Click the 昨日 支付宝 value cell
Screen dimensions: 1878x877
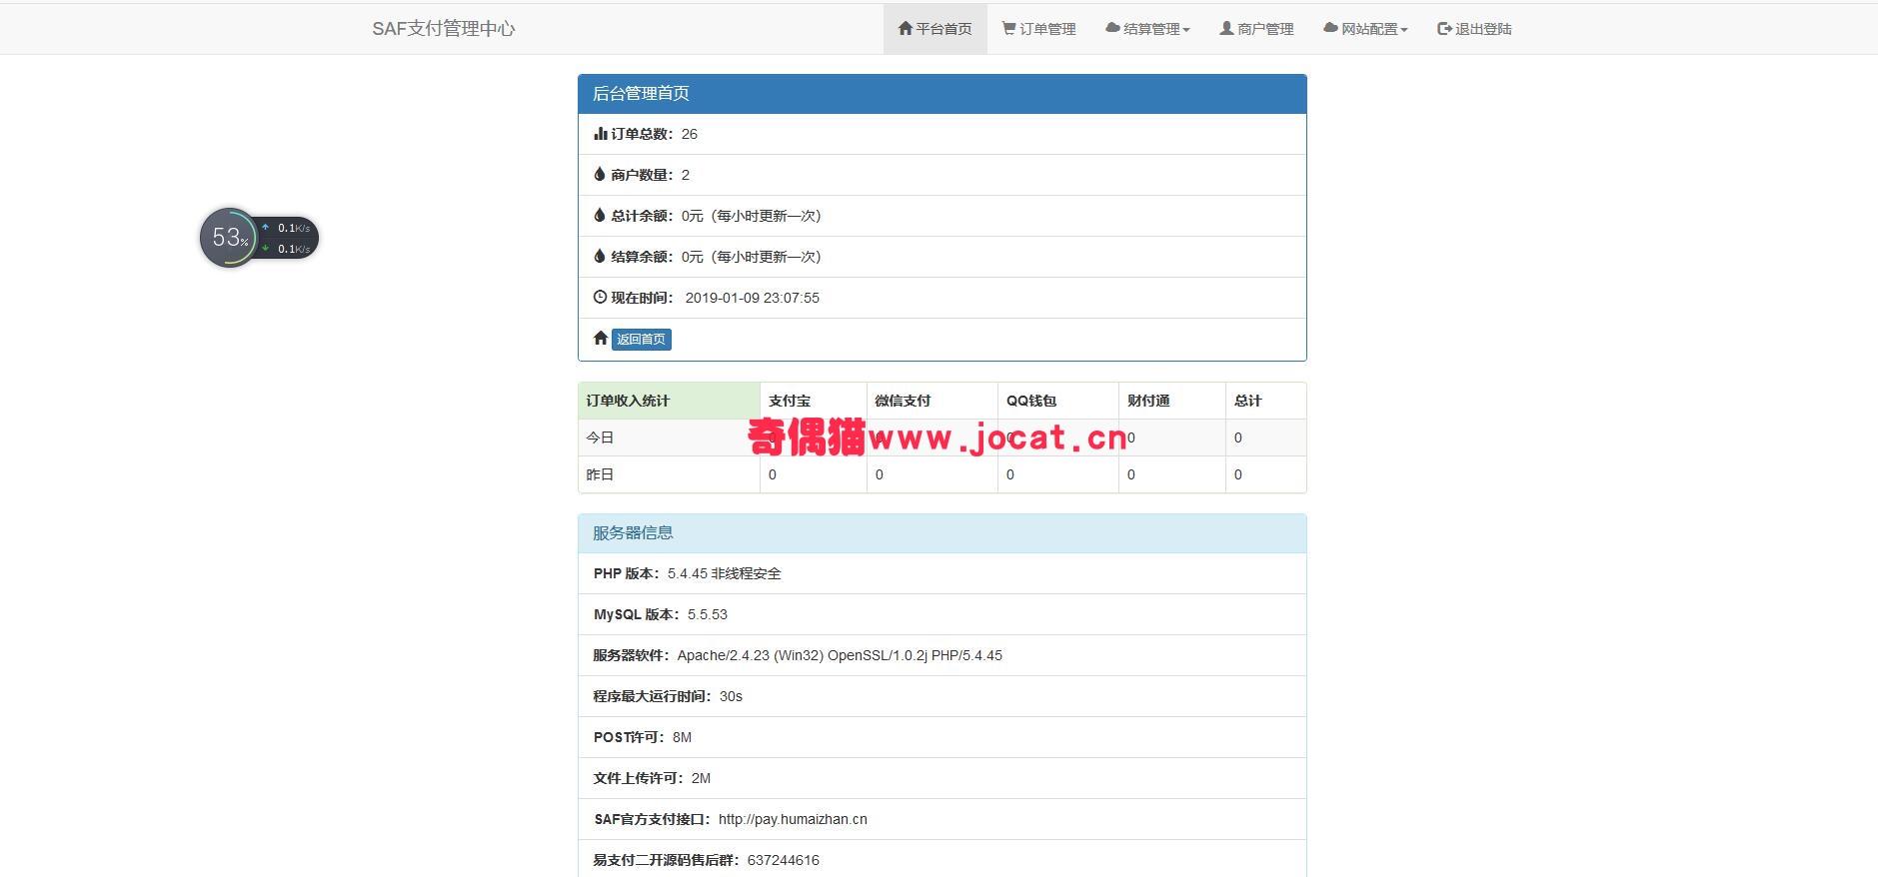814,474
